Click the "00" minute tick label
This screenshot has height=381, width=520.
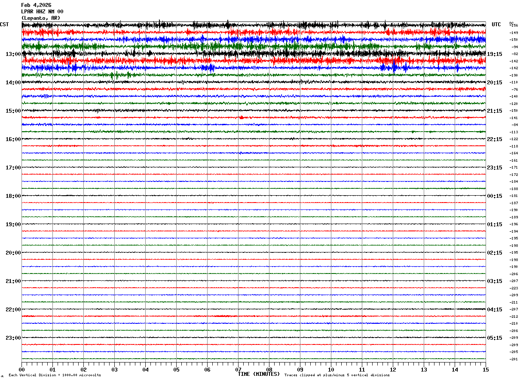pyautogui.click(x=21, y=369)
